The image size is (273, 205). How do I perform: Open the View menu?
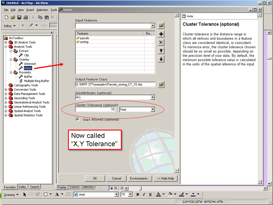coord(21,10)
